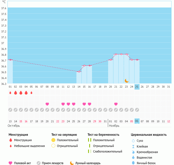Select the highlighted date 06 in November
The height and width of the screenshot is (165, 174).
(x=137, y=121)
